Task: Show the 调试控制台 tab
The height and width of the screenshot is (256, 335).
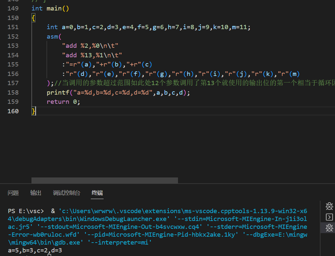Action: (67, 193)
